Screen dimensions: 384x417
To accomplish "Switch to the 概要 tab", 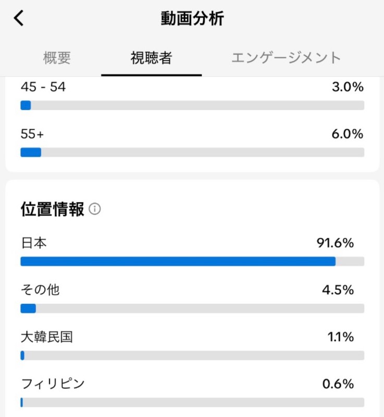I will (57, 58).
